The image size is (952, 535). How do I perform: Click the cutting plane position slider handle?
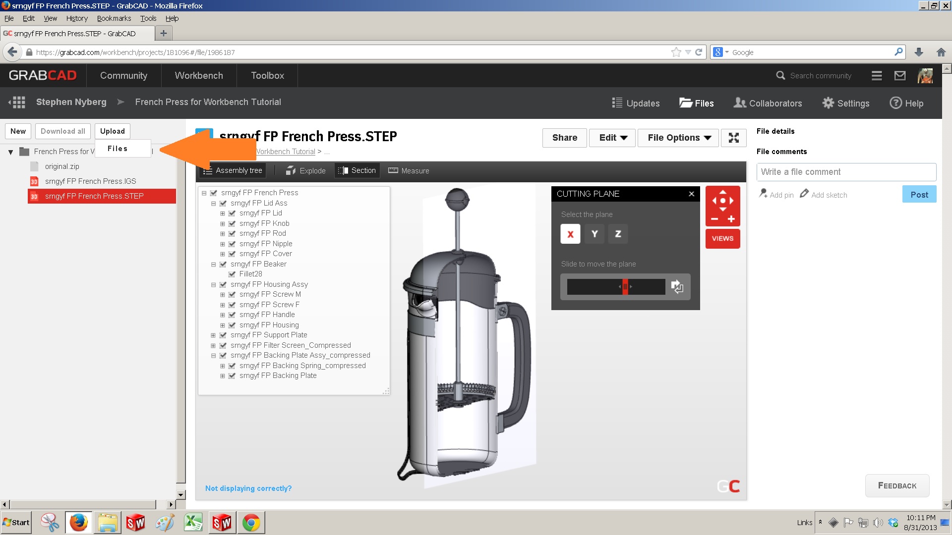pyautogui.click(x=625, y=286)
